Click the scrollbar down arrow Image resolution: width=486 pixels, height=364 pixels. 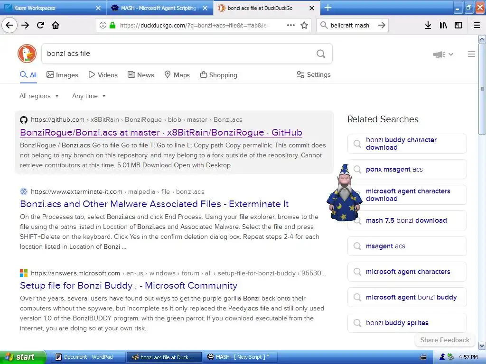(x=482, y=346)
